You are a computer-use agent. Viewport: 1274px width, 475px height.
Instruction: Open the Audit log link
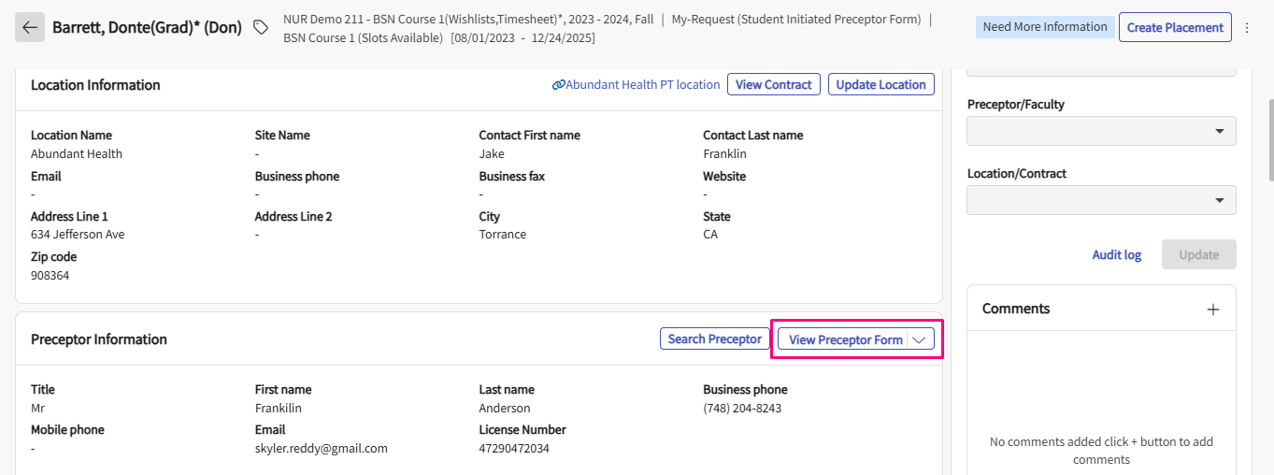1116,255
